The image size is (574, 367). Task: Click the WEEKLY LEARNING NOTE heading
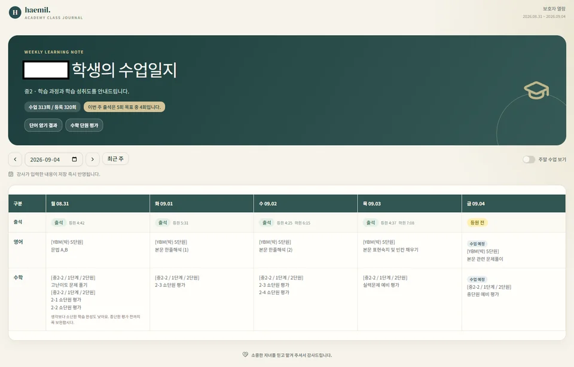point(54,52)
